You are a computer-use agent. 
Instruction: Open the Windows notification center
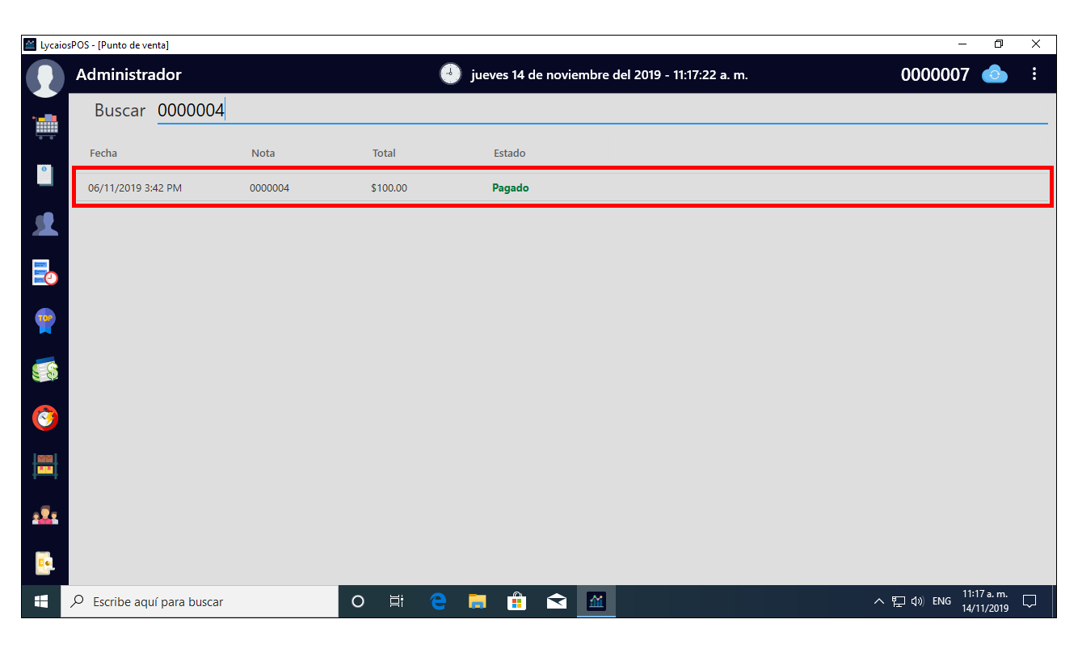tap(1030, 601)
